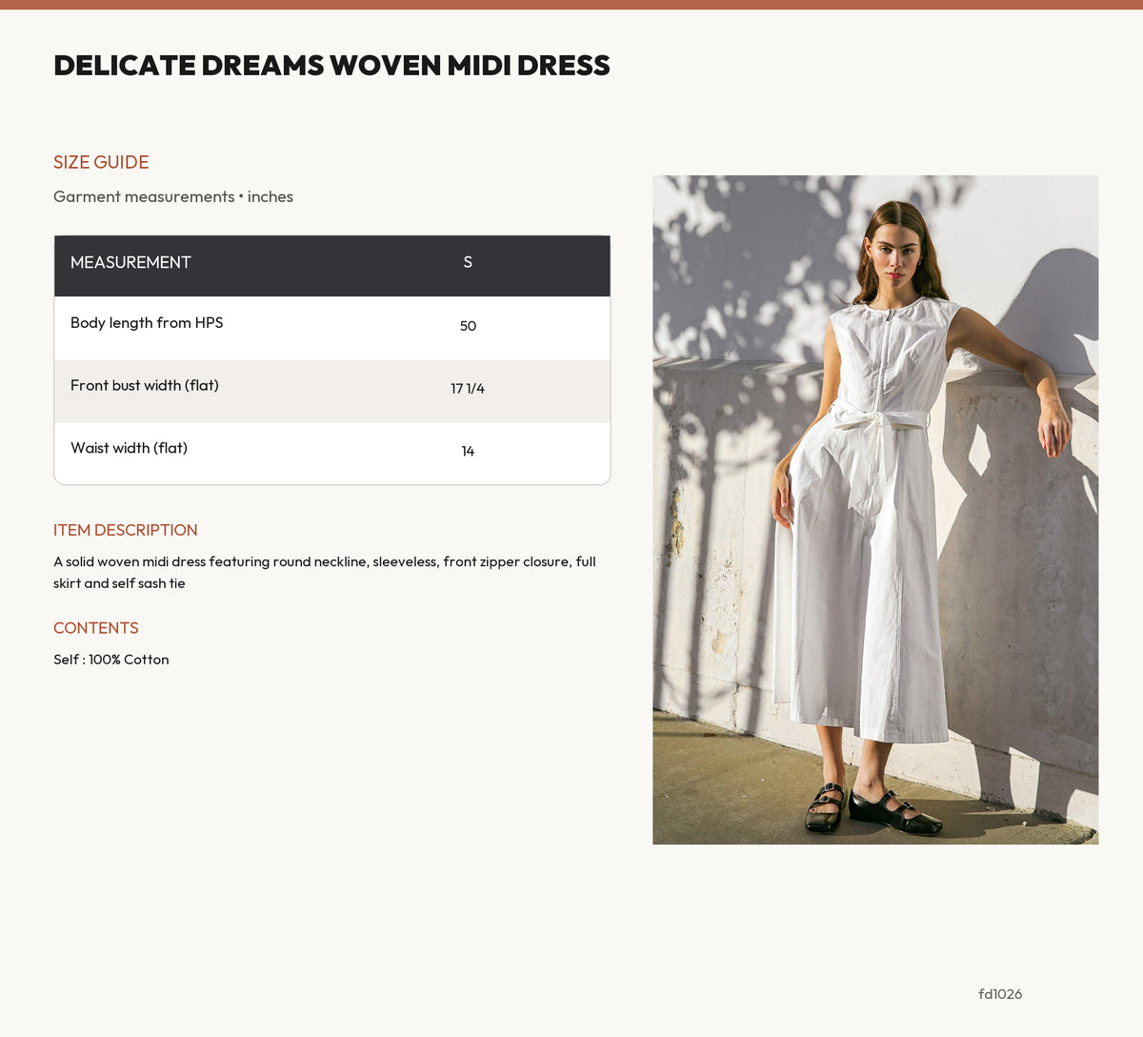Select the SIZE GUIDE heading
Image resolution: width=1143 pixels, height=1037 pixels.
[x=101, y=162]
